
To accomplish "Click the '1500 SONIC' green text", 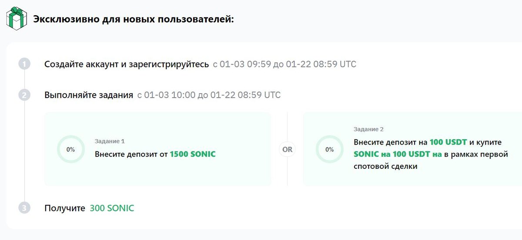I will click(193, 154).
